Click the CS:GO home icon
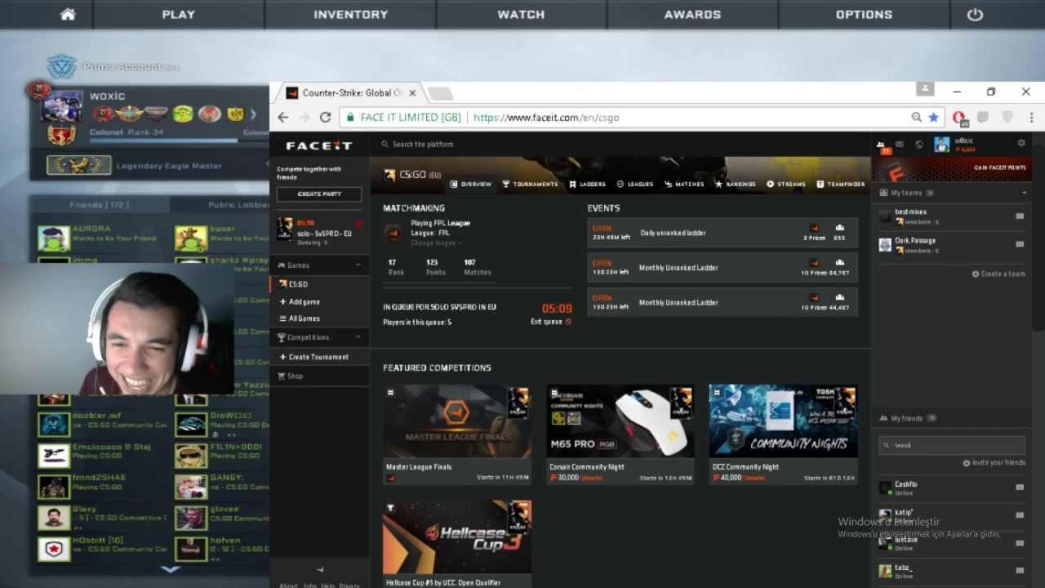The image size is (1045, 588). point(68,14)
